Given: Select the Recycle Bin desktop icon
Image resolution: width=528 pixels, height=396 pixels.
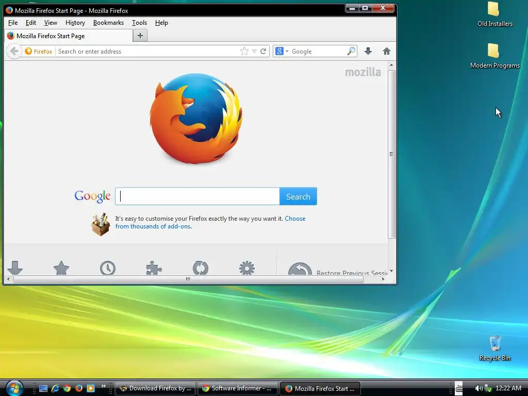Looking at the screenshot, I should coord(494,349).
